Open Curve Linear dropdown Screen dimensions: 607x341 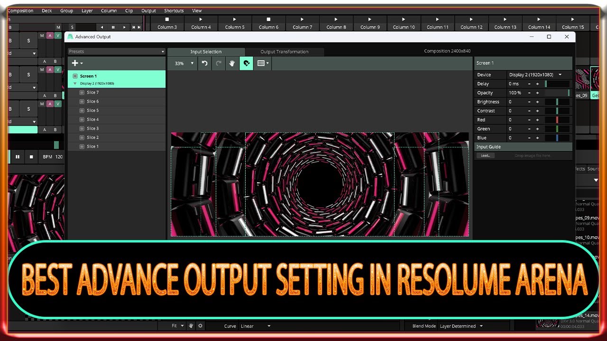256,326
